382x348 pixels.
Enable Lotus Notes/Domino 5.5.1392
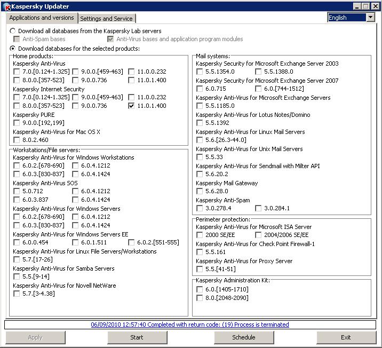point(200,123)
